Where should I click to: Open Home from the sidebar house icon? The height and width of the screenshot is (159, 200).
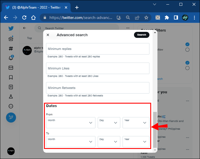point(11,38)
